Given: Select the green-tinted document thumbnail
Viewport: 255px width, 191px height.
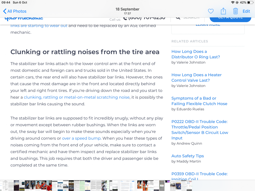Looking at the screenshot, I should point(82,185).
